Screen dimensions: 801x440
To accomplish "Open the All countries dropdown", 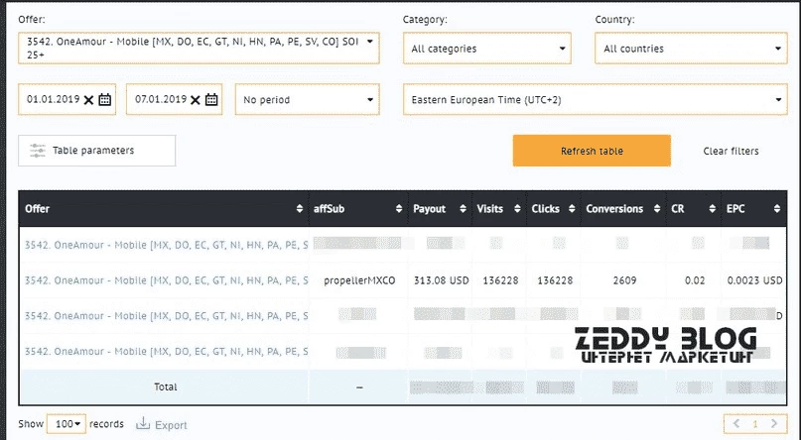I will tap(691, 49).
